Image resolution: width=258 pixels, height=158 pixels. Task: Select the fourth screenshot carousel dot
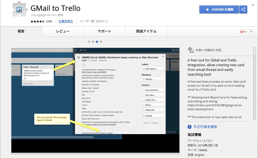[x=101, y=42]
